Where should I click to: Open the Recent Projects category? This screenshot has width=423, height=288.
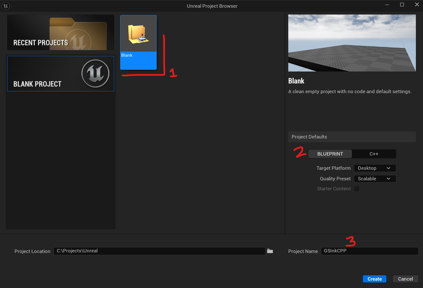tap(61, 32)
